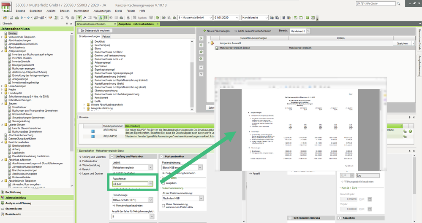Collapse the Umfang und Varianten section

coord(112,156)
